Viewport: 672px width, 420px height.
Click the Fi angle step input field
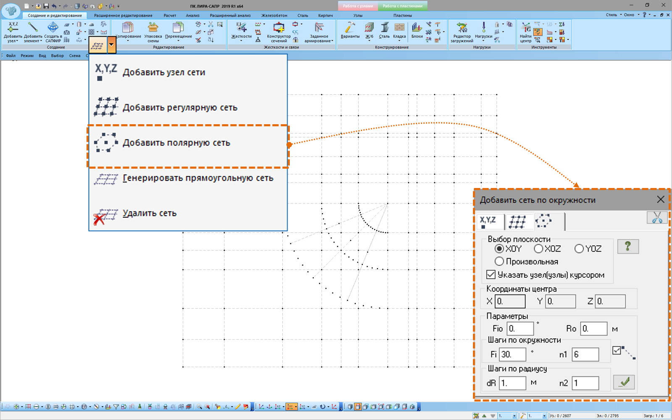pos(512,355)
